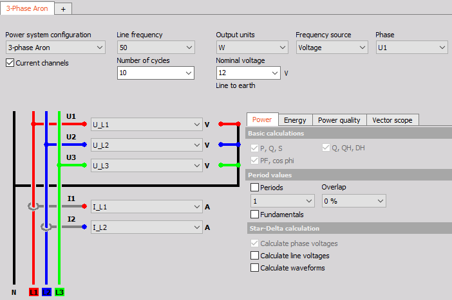Screen dimensions: 452x300
Task: Switch to the 3-Phase Aron tab
Action: tap(27, 8)
